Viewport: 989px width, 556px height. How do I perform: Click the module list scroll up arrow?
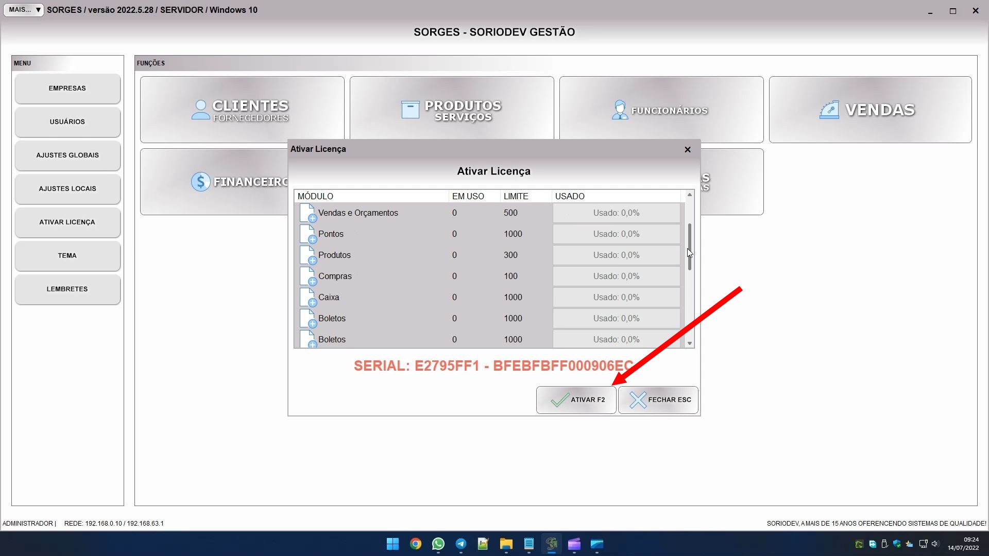coord(689,195)
